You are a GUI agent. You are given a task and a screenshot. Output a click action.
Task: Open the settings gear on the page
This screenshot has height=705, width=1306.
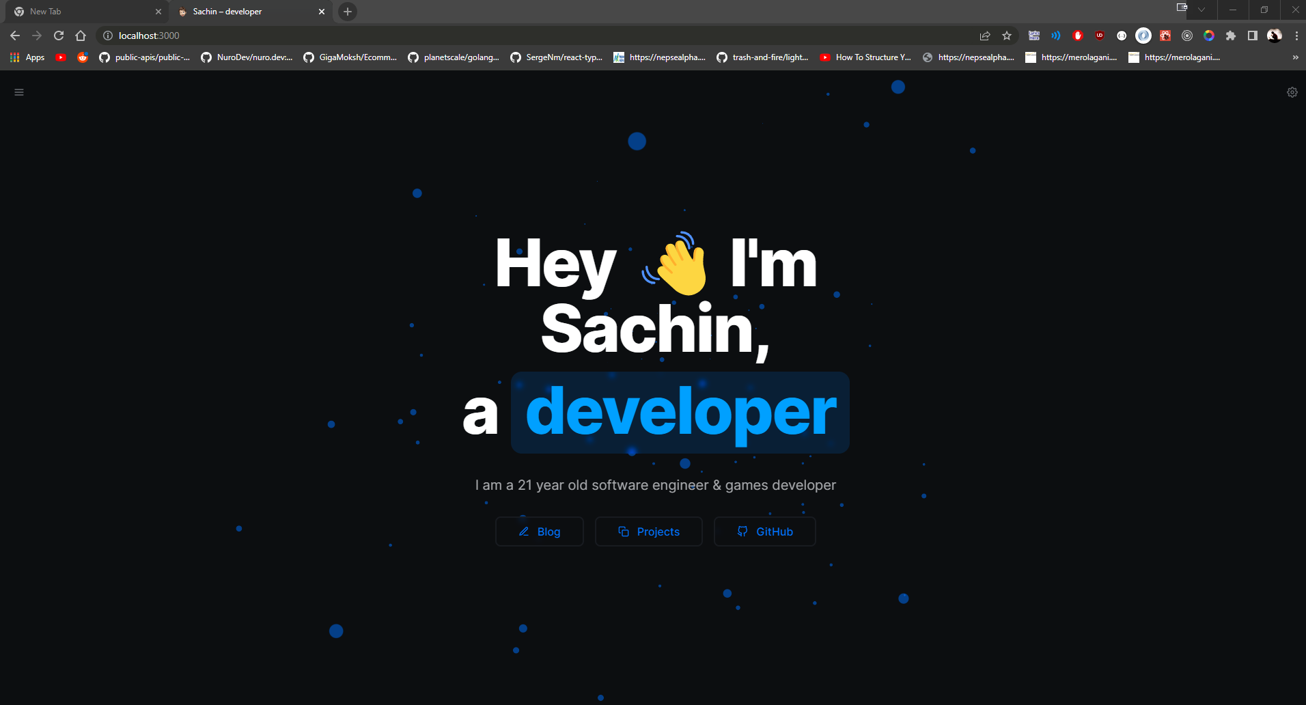tap(1292, 91)
